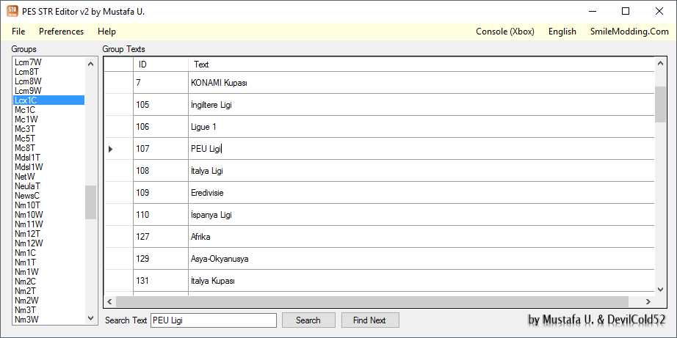Open the Preferences menu

click(x=61, y=32)
